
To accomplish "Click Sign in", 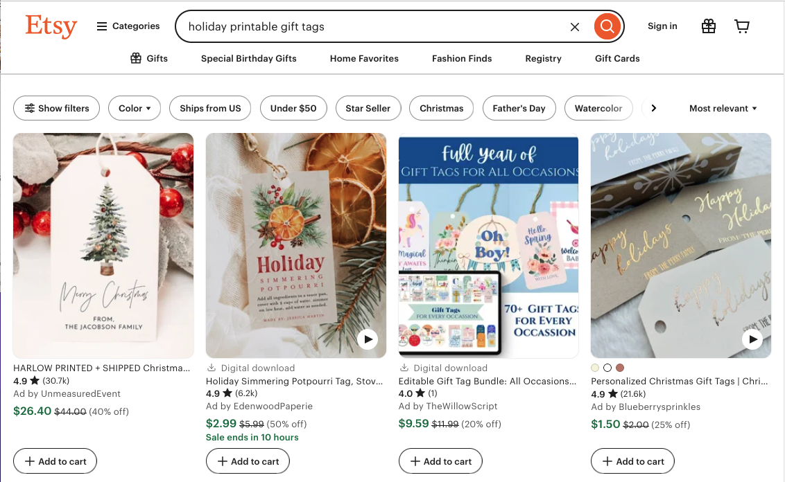I will click(662, 26).
